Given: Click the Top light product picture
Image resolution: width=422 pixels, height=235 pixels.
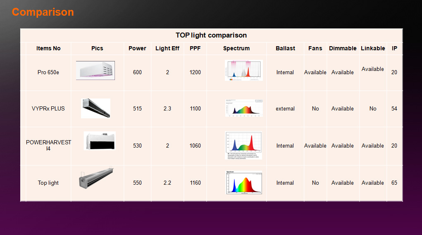Looking at the screenshot, I should (96, 178).
